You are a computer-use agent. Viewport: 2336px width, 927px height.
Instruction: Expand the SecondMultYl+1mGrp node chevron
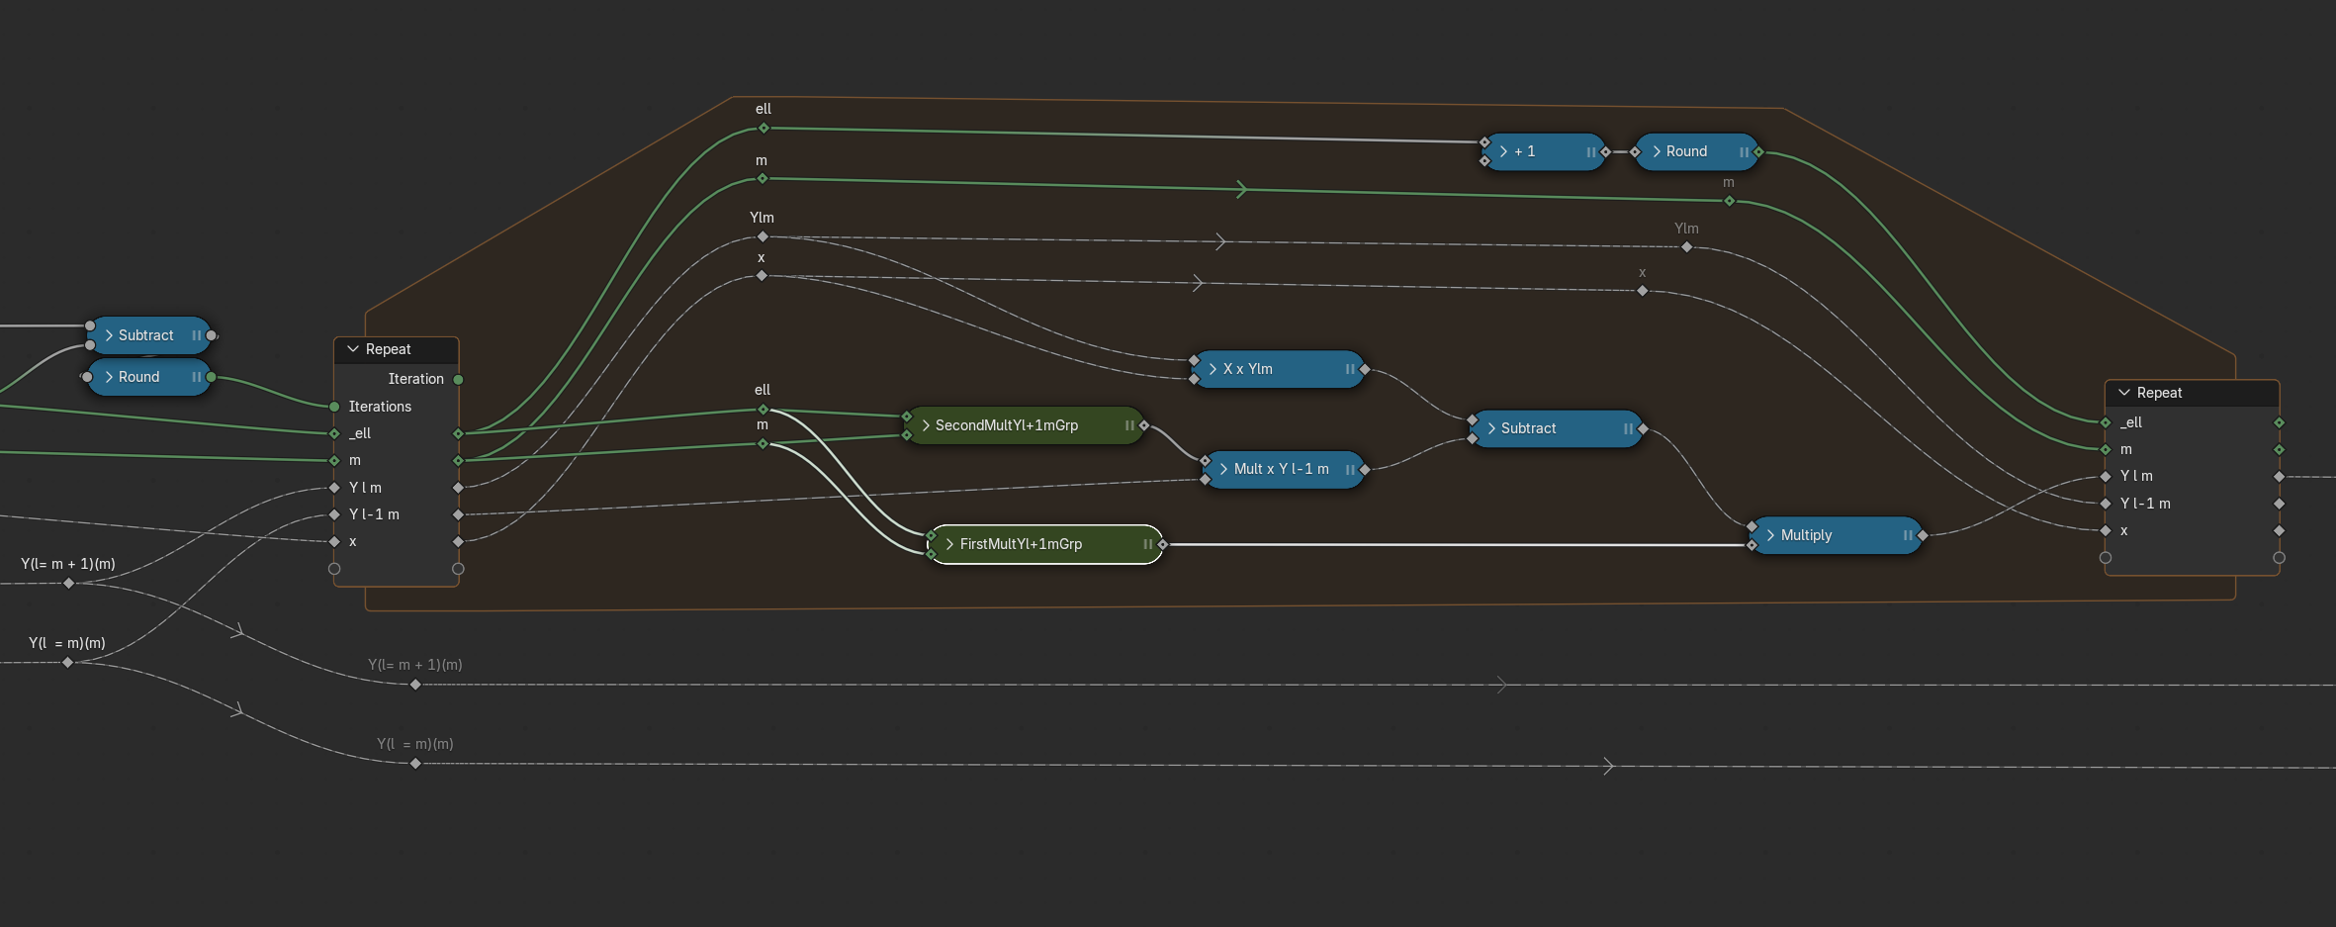[926, 425]
